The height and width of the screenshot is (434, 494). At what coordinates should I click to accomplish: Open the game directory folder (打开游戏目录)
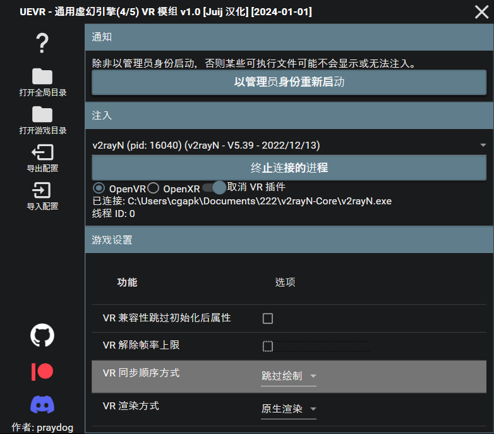(x=42, y=115)
